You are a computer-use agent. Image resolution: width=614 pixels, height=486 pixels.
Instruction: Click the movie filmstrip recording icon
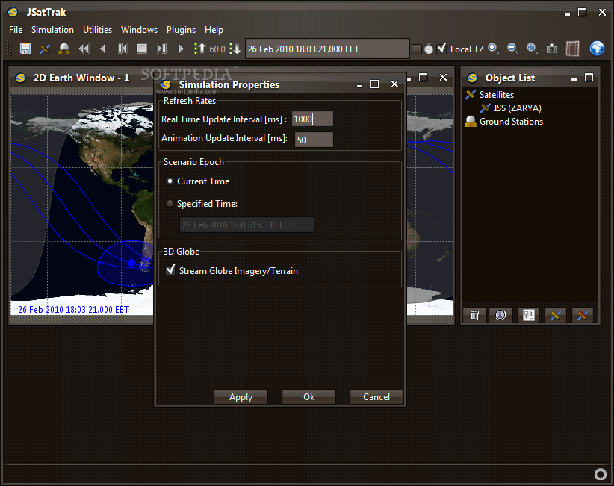(x=572, y=49)
